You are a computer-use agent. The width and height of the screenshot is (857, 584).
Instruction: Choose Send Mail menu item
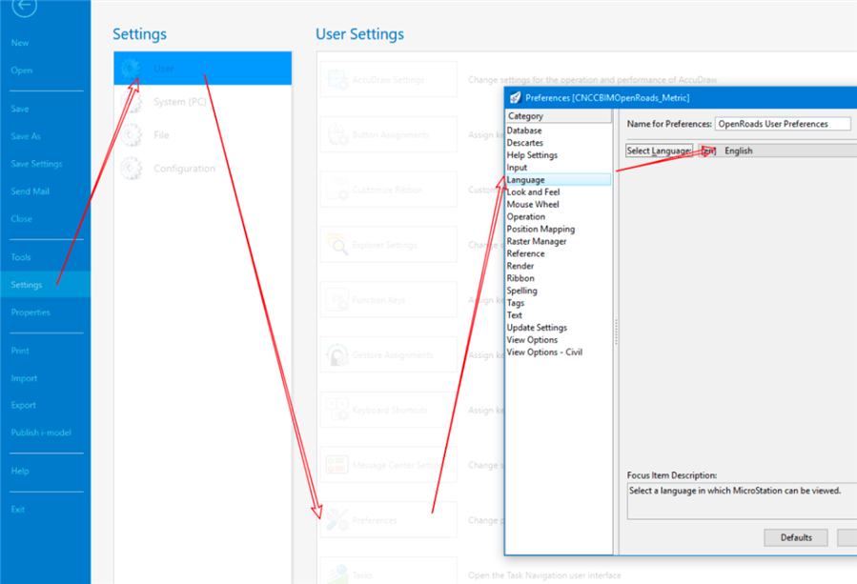click(x=31, y=191)
